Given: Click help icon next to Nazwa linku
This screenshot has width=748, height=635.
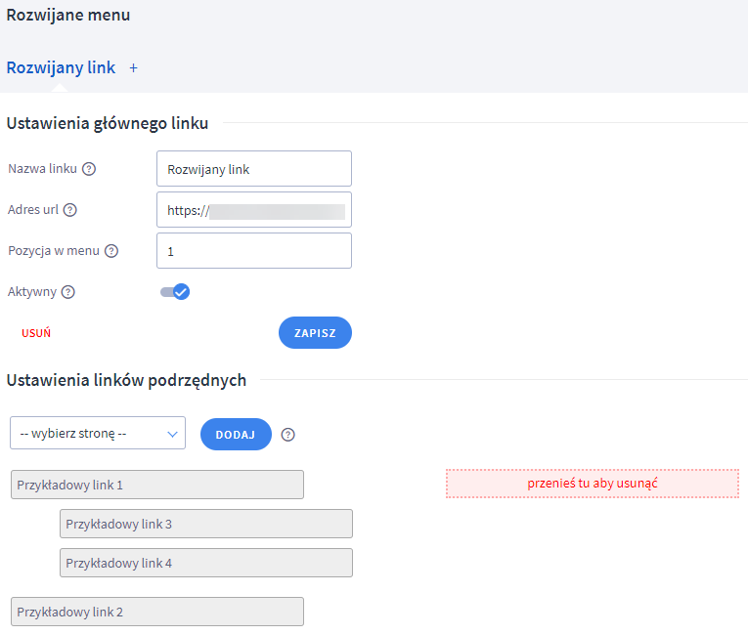Looking at the screenshot, I should (x=89, y=169).
